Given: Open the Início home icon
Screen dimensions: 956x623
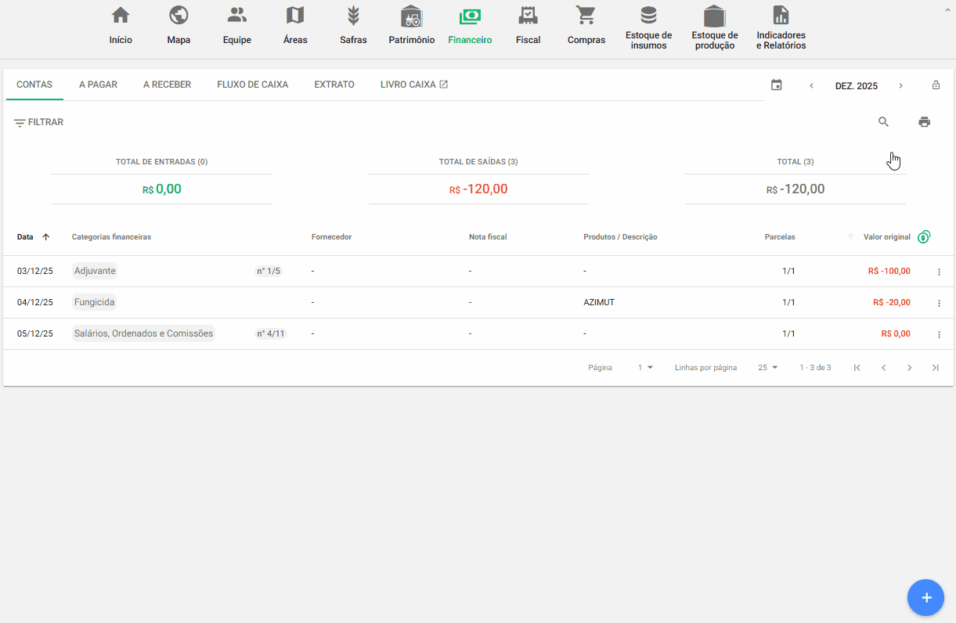Looking at the screenshot, I should [121, 16].
